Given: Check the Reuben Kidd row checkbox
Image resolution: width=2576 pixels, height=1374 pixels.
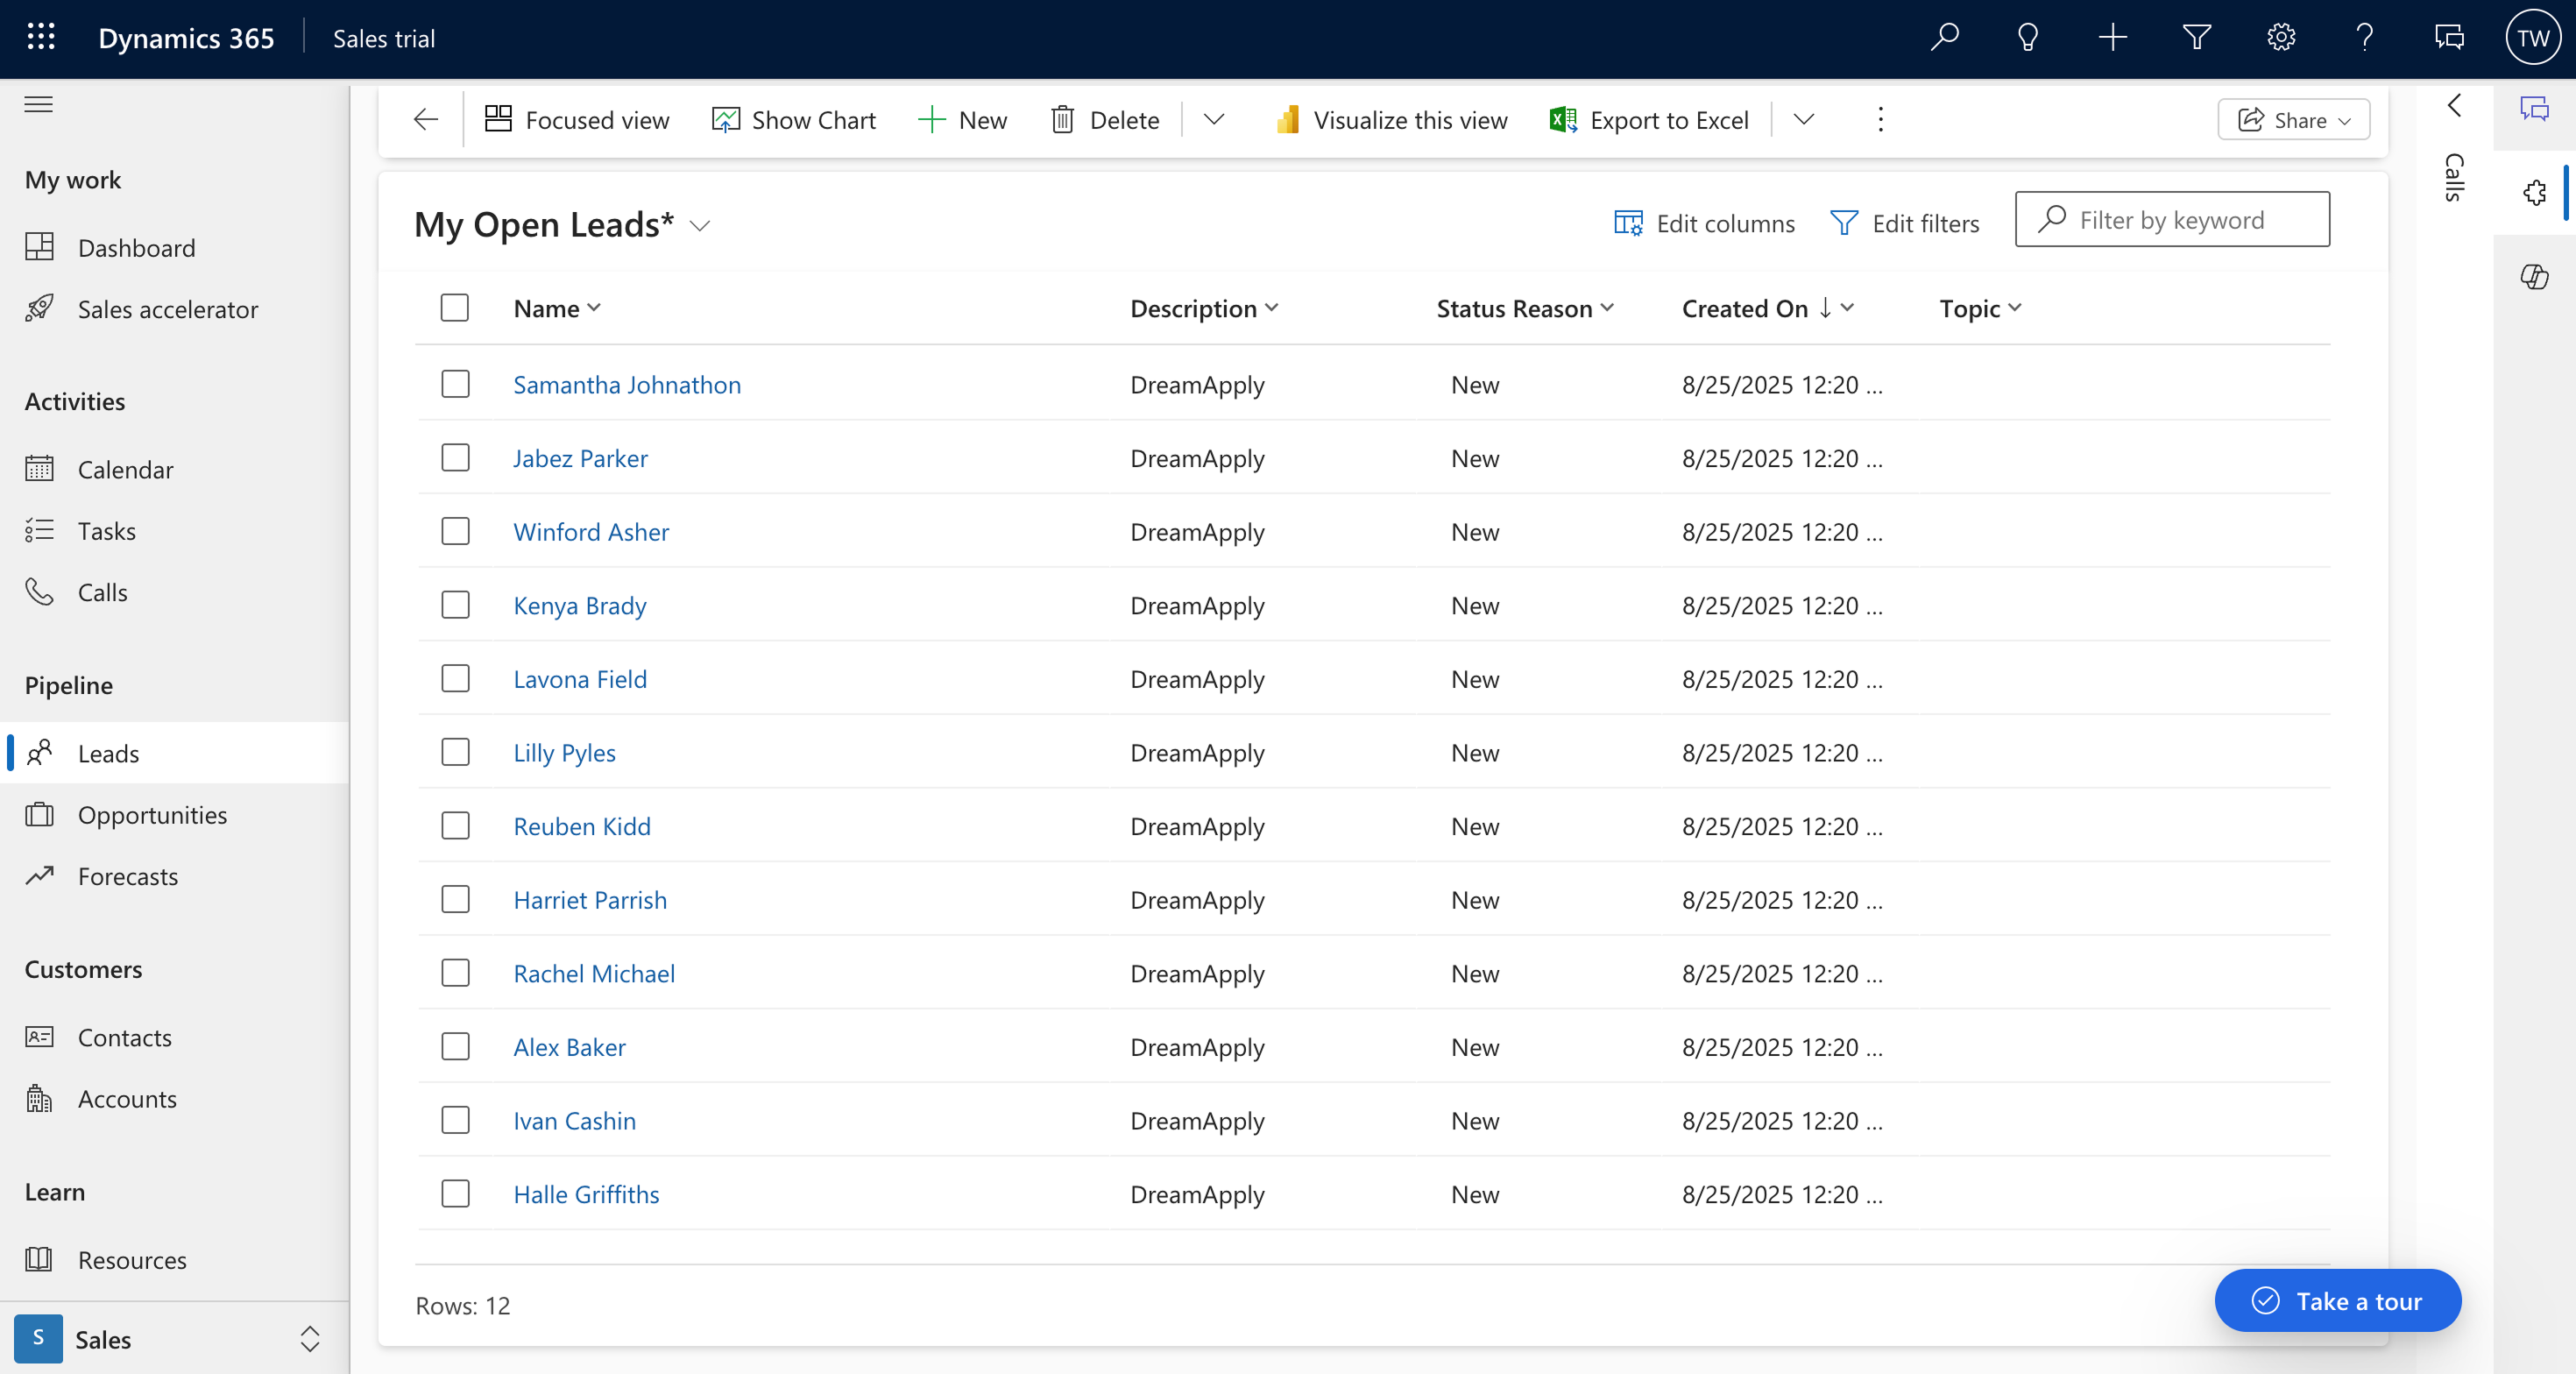Looking at the screenshot, I should pyautogui.click(x=455, y=826).
